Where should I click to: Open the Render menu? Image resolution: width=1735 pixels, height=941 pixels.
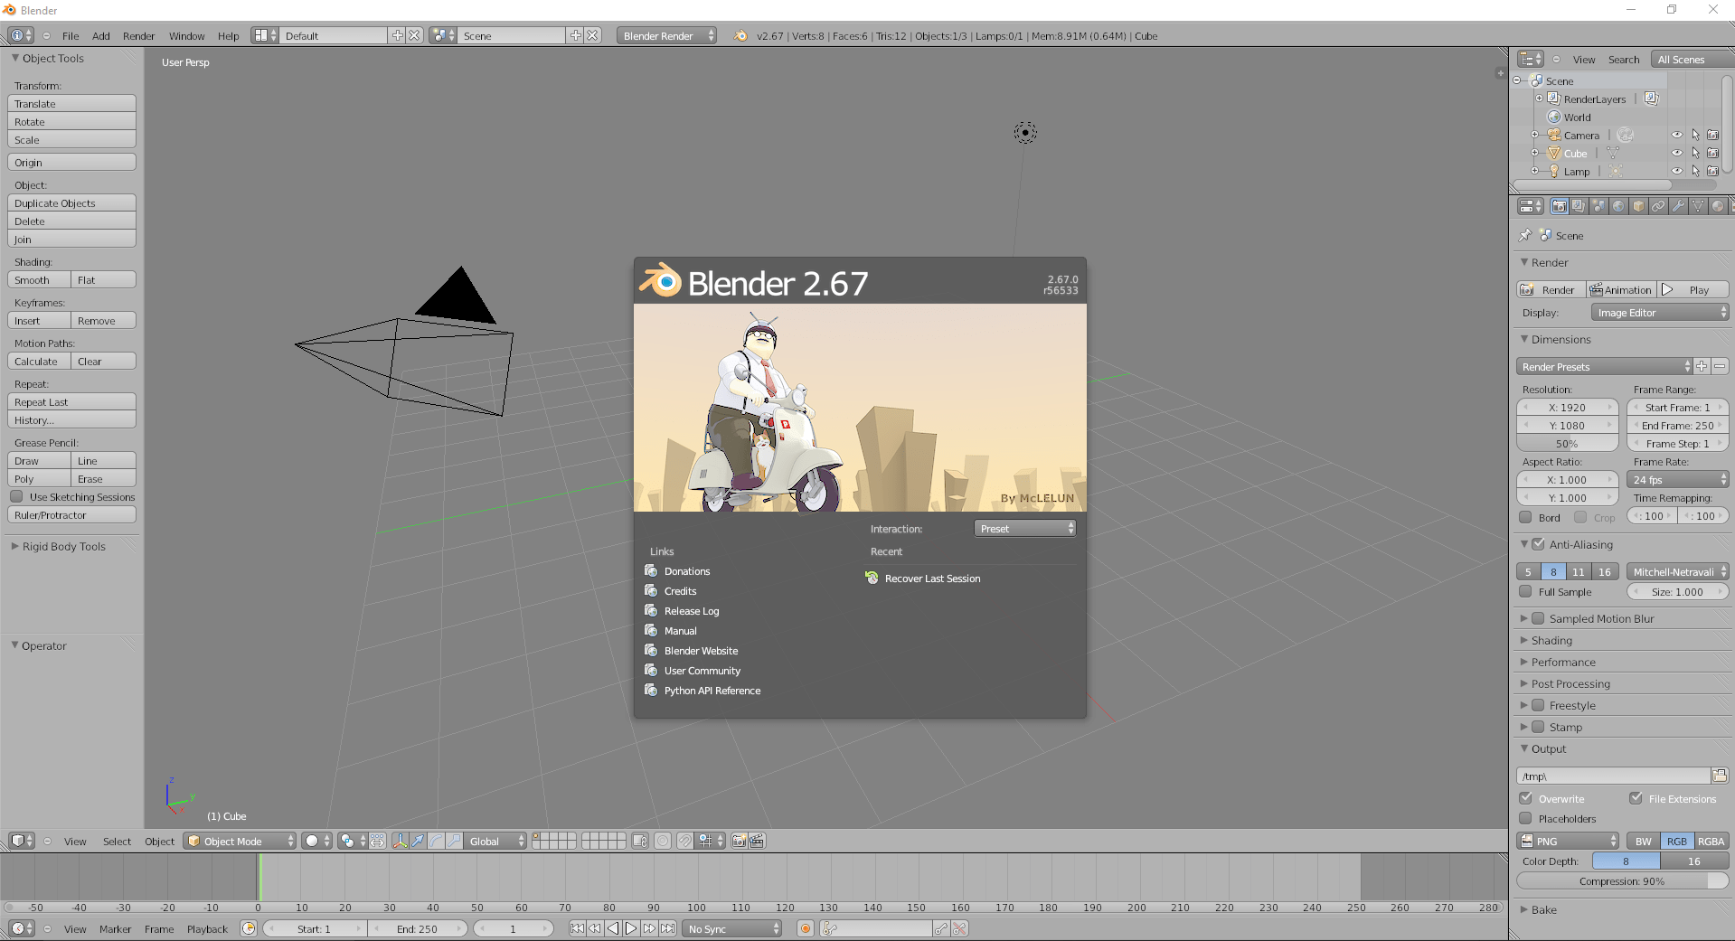[138, 35]
